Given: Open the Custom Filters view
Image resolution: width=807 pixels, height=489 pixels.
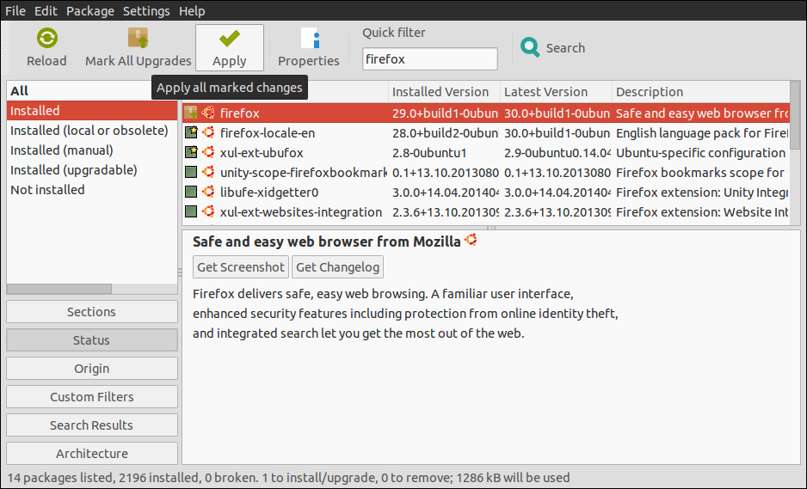Looking at the screenshot, I should (x=91, y=396).
